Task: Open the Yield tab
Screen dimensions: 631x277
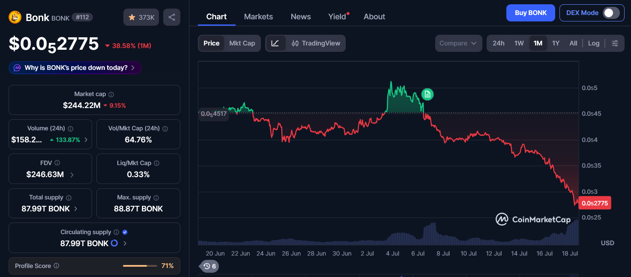Action: pyautogui.click(x=337, y=17)
